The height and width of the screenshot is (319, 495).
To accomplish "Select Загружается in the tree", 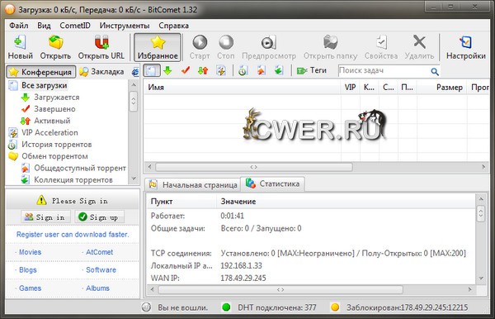I will coord(56,97).
